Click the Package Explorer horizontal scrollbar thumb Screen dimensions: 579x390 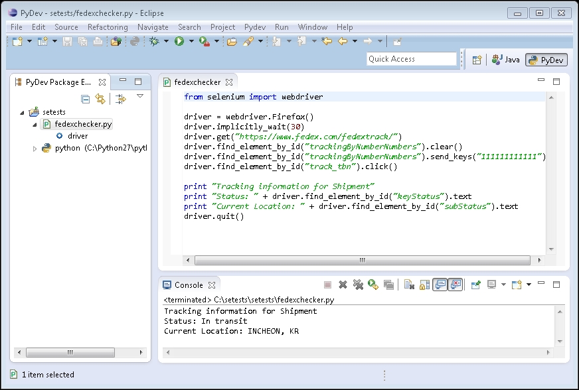(x=70, y=352)
